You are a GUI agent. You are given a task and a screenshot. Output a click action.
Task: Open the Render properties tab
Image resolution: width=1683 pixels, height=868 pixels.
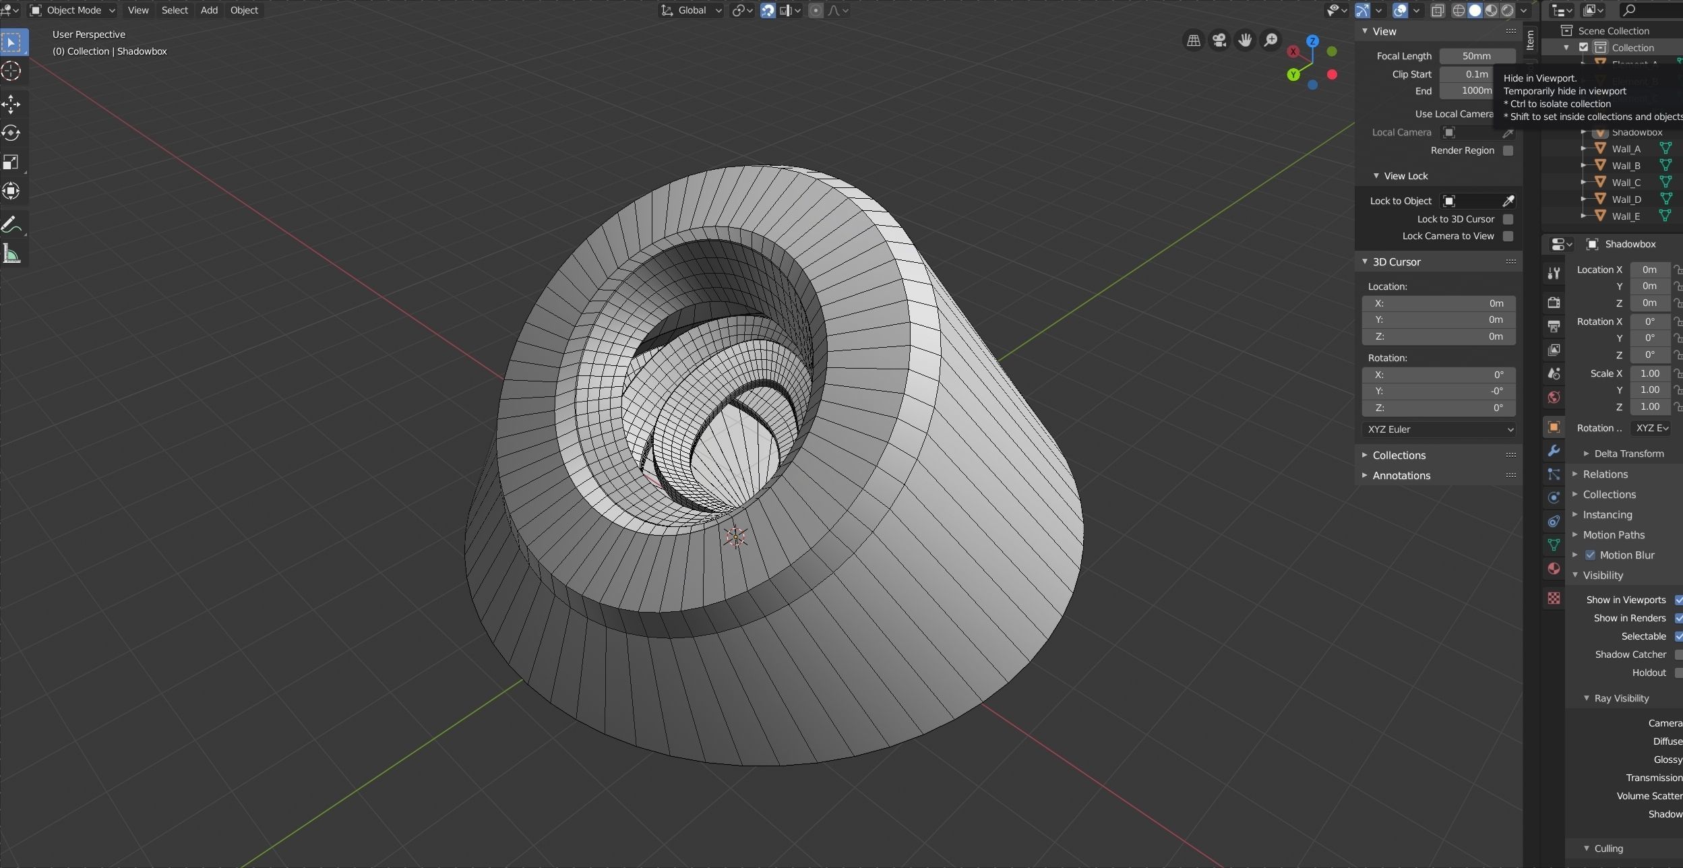1554,303
